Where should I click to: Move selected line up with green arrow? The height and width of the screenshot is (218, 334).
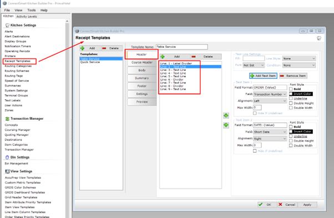point(226,115)
